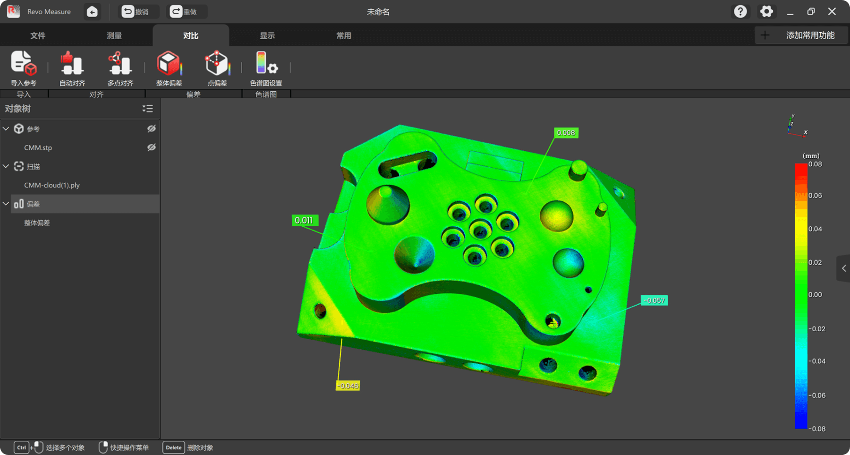Image resolution: width=850 pixels, height=455 pixels.
Task: Open settings via the gear icon
Action: pyautogui.click(x=766, y=11)
